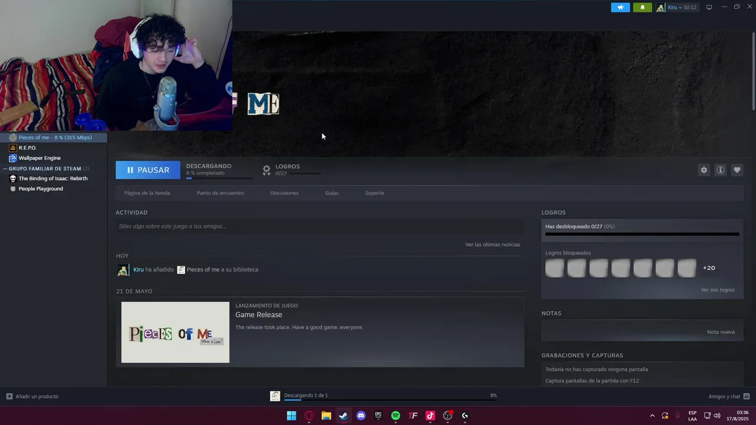
Task: Open the Soporte tab
Action: [374, 193]
